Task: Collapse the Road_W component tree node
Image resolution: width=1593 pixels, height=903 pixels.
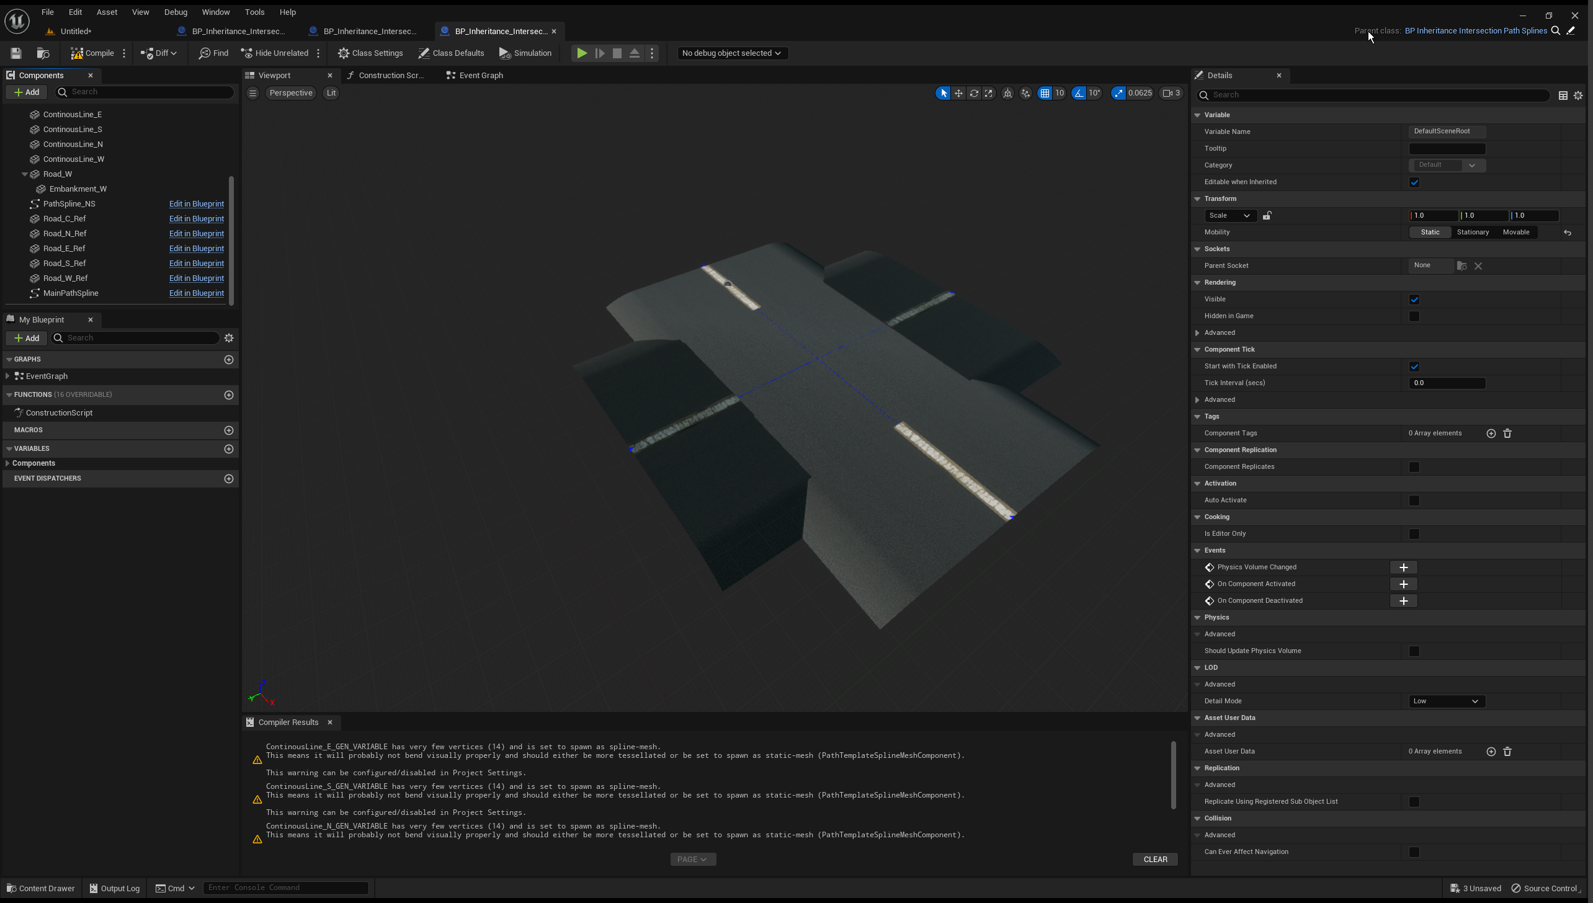Action: click(x=25, y=174)
